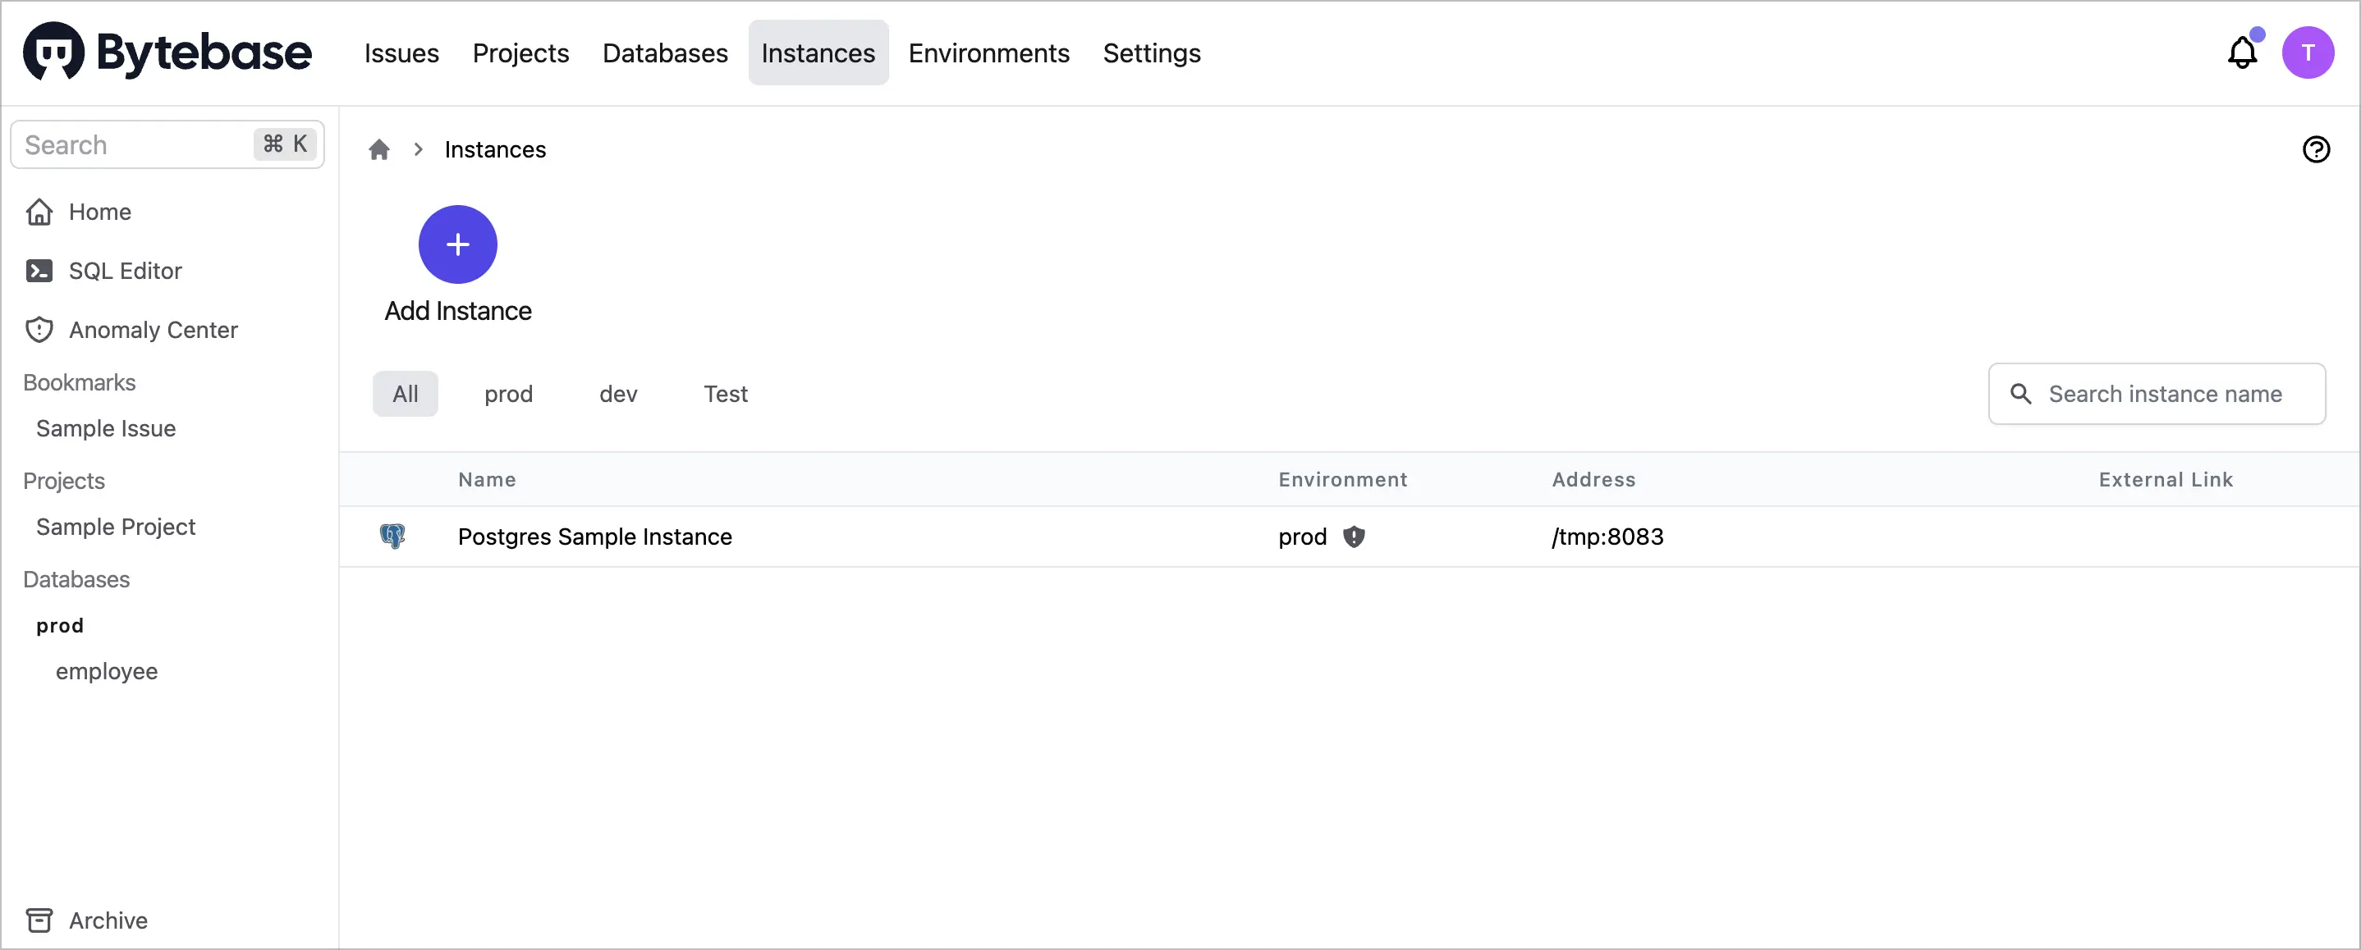Viewport: 2361px width, 950px height.
Task: Open the notifications bell
Action: [2242, 53]
